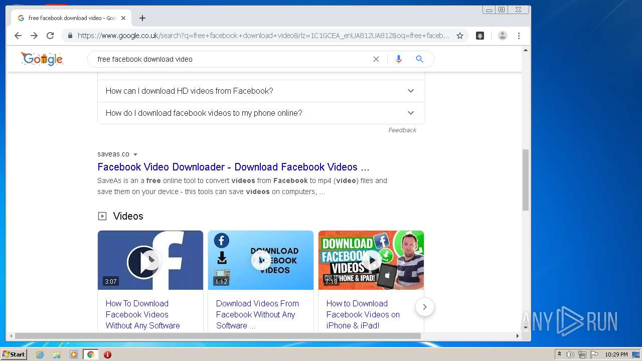
Task: Open Windows Media Player from taskbar
Action: pyautogui.click(x=74, y=354)
